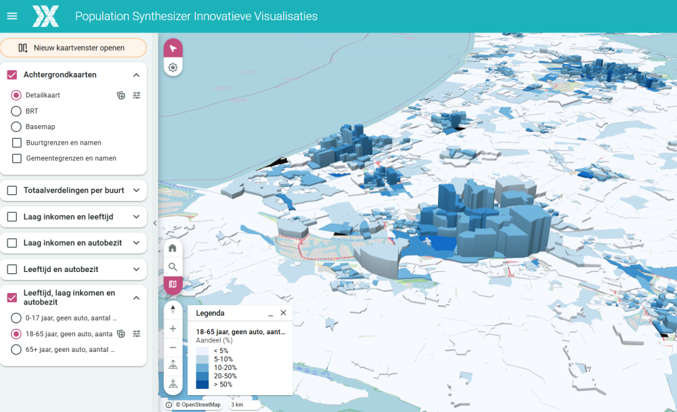Image resolution: width=677 pixels, height=412 pixels.
Task: Click the > 50% legend color swatch
Action: [202, 384]
